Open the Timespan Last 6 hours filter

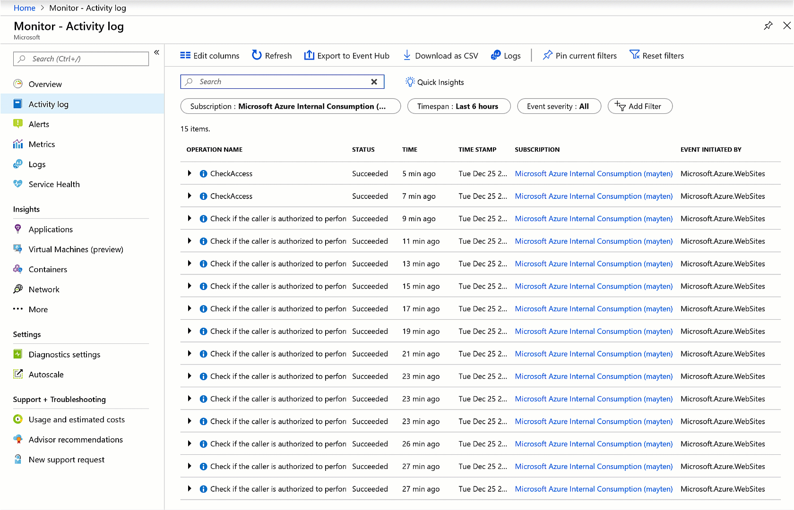point(458,106)
